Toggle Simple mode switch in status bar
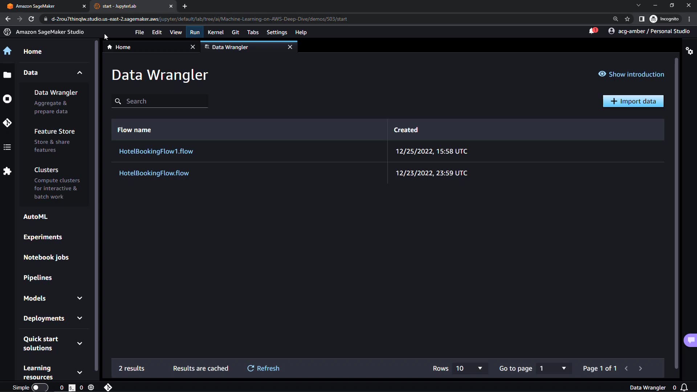Image resolution: width=697 pixels, height=392 pixels. coord(39,387)
